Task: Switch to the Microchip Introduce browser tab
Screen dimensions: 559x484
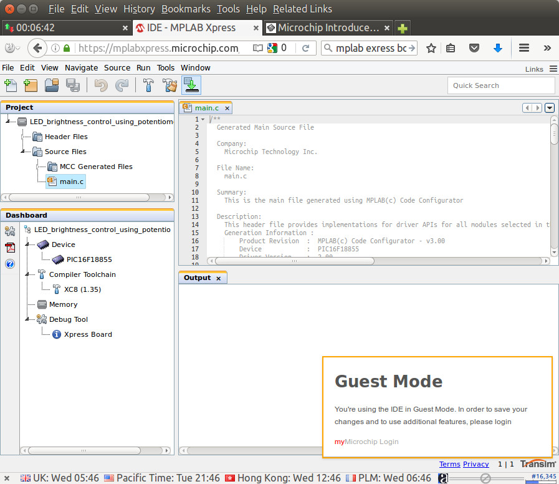Action: point(328,28)
